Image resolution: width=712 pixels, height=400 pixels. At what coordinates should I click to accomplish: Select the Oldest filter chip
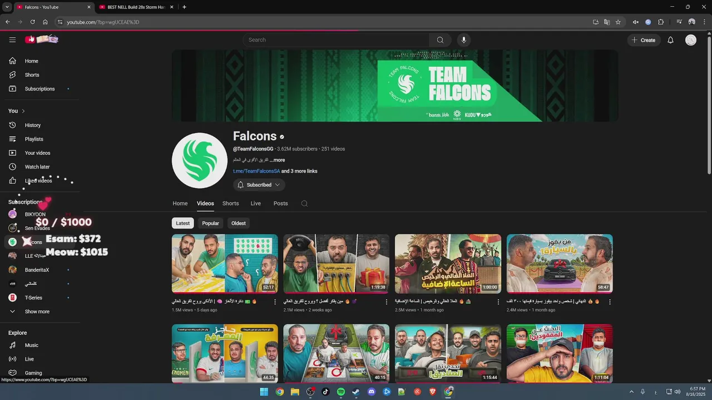tap(239, 223)
